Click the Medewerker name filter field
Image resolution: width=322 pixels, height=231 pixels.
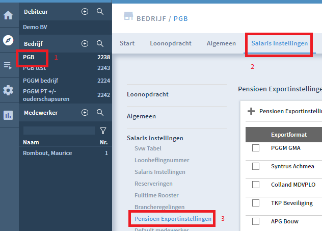pos(59,131)
